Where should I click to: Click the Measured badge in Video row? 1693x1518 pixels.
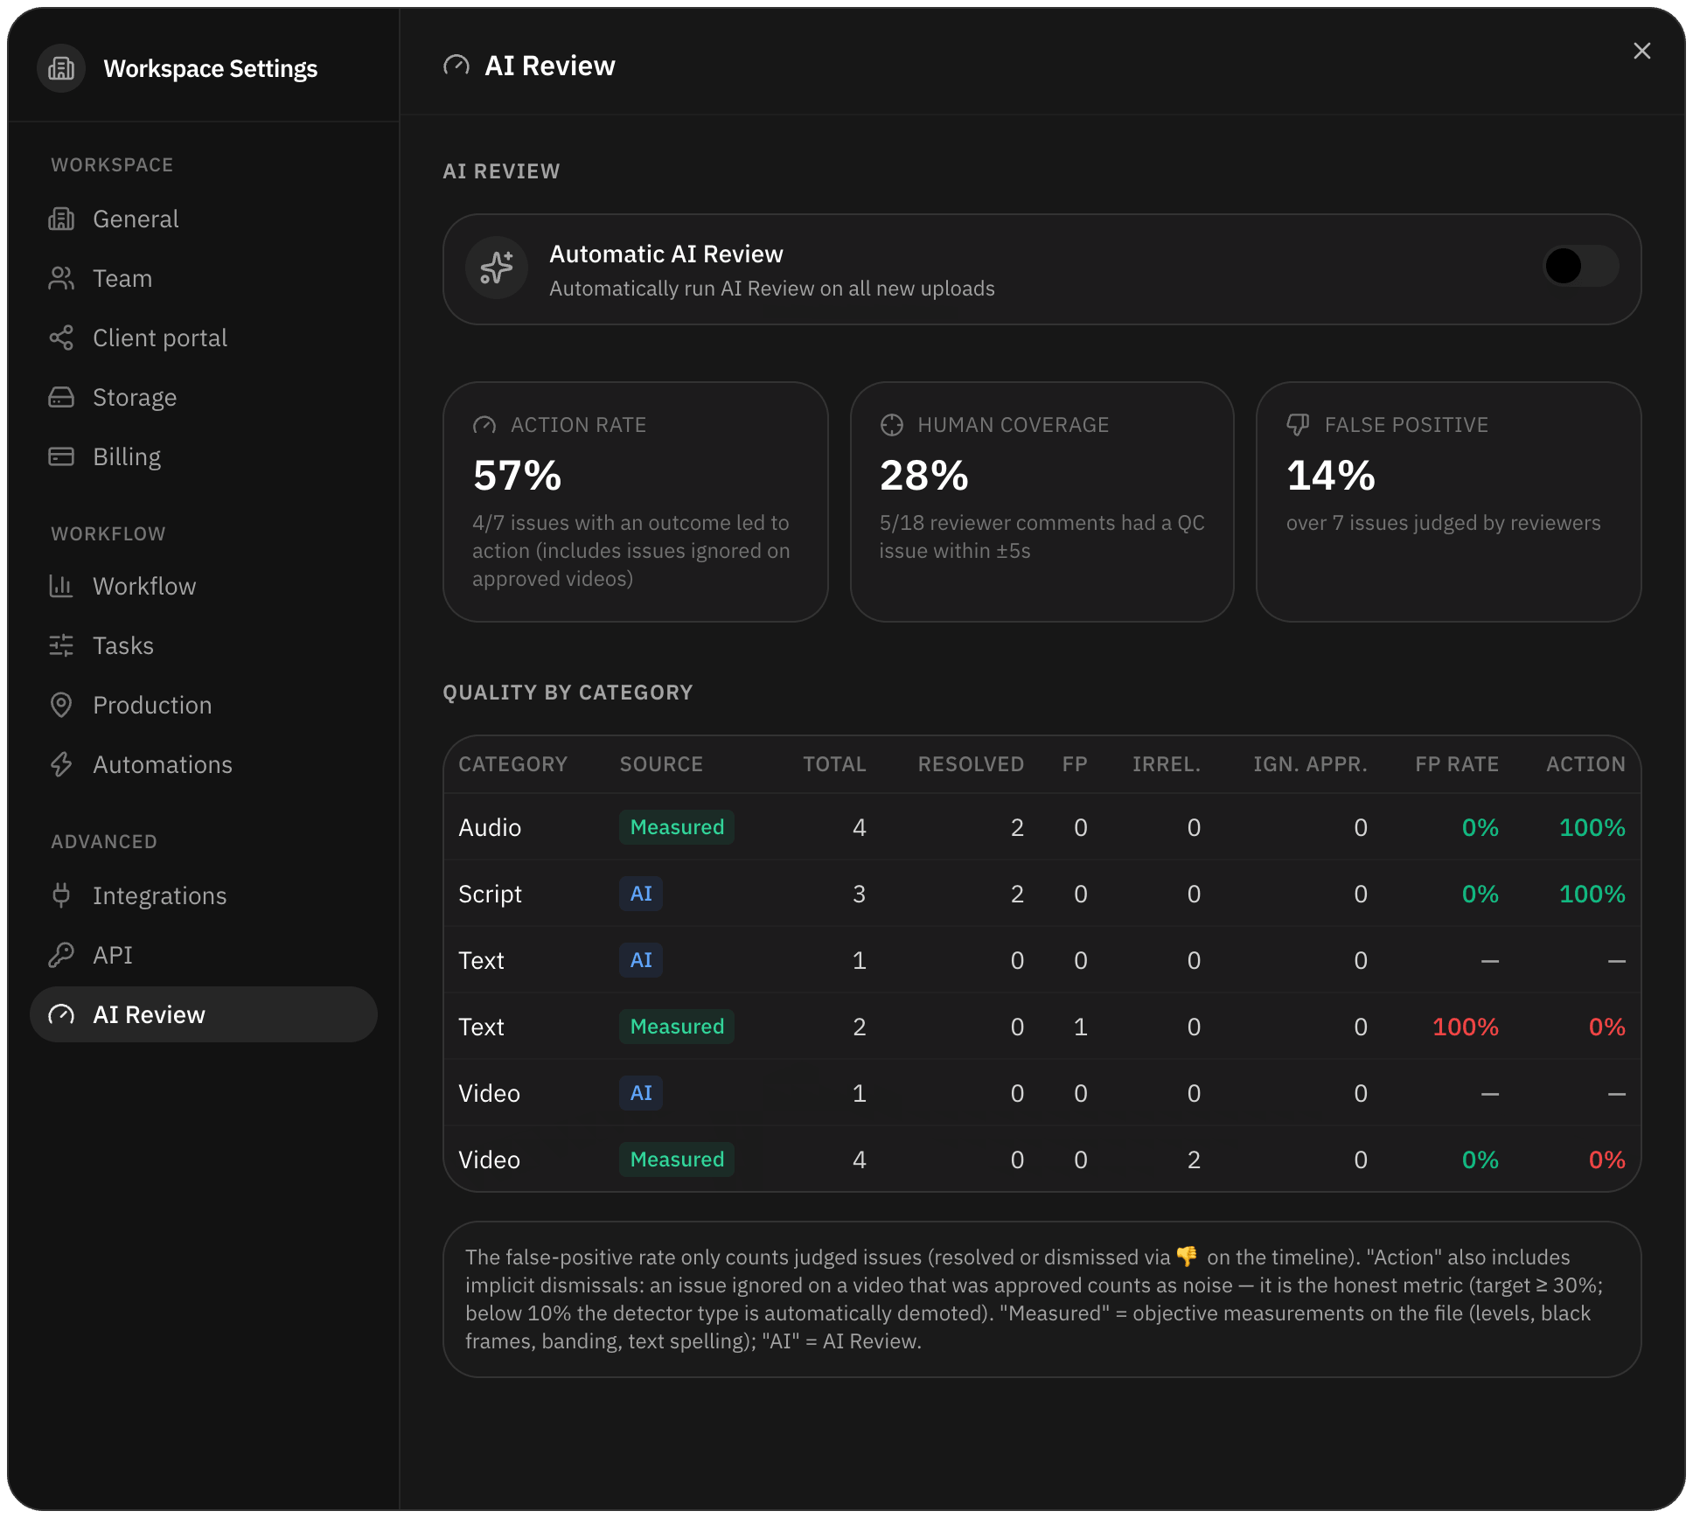677,1159
